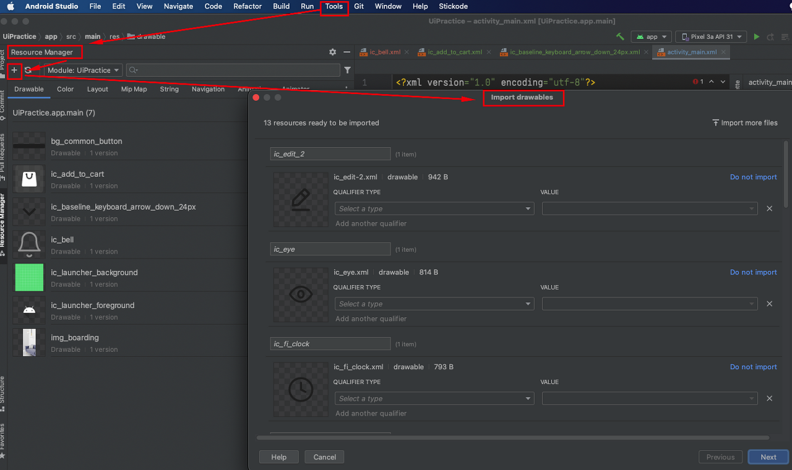Click the import dialog vertical scrollbar
The height and width of the screenshot is (470, 792).
[x=786, y=174]
